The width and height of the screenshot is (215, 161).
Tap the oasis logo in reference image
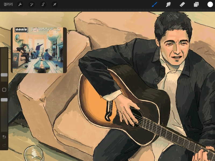click(21, 30)
